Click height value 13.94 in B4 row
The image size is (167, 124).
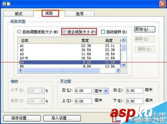pyautogui.click(x=110, y=66)
